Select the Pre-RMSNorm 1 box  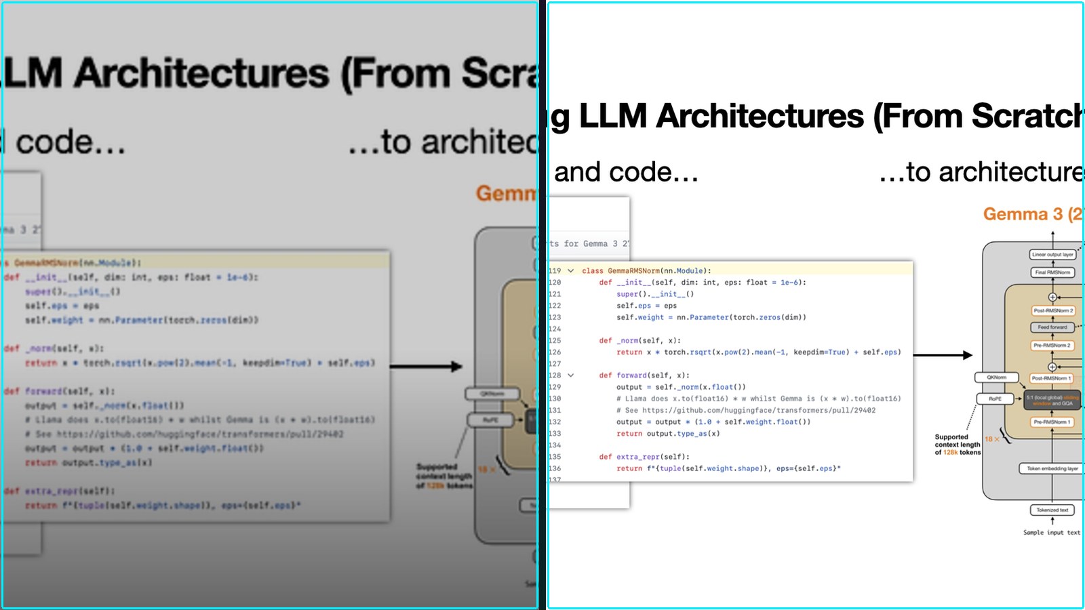(1052, 422)
